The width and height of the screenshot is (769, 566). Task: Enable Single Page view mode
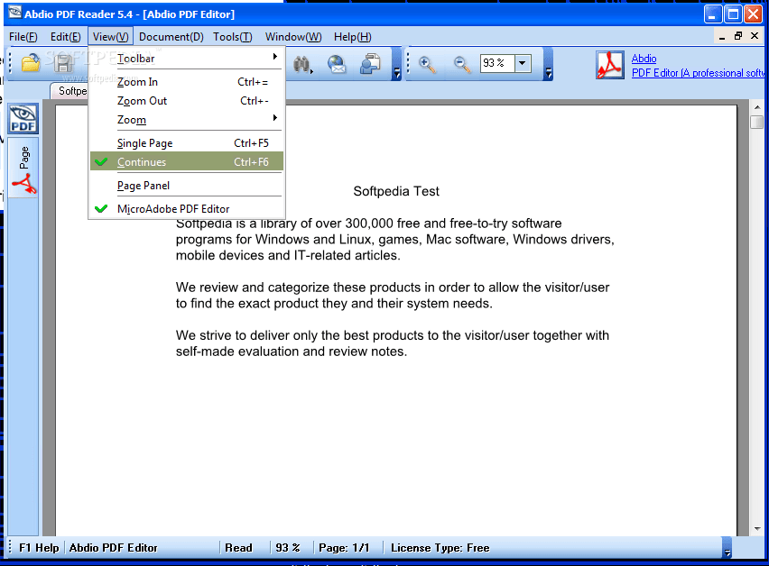point(144,143)
